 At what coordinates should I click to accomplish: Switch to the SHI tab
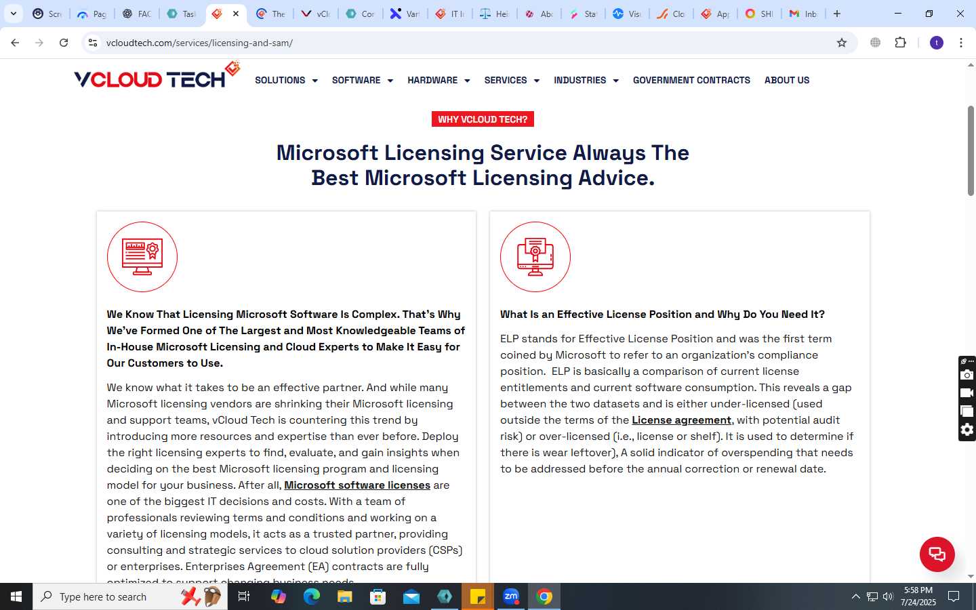pos(758,14)
